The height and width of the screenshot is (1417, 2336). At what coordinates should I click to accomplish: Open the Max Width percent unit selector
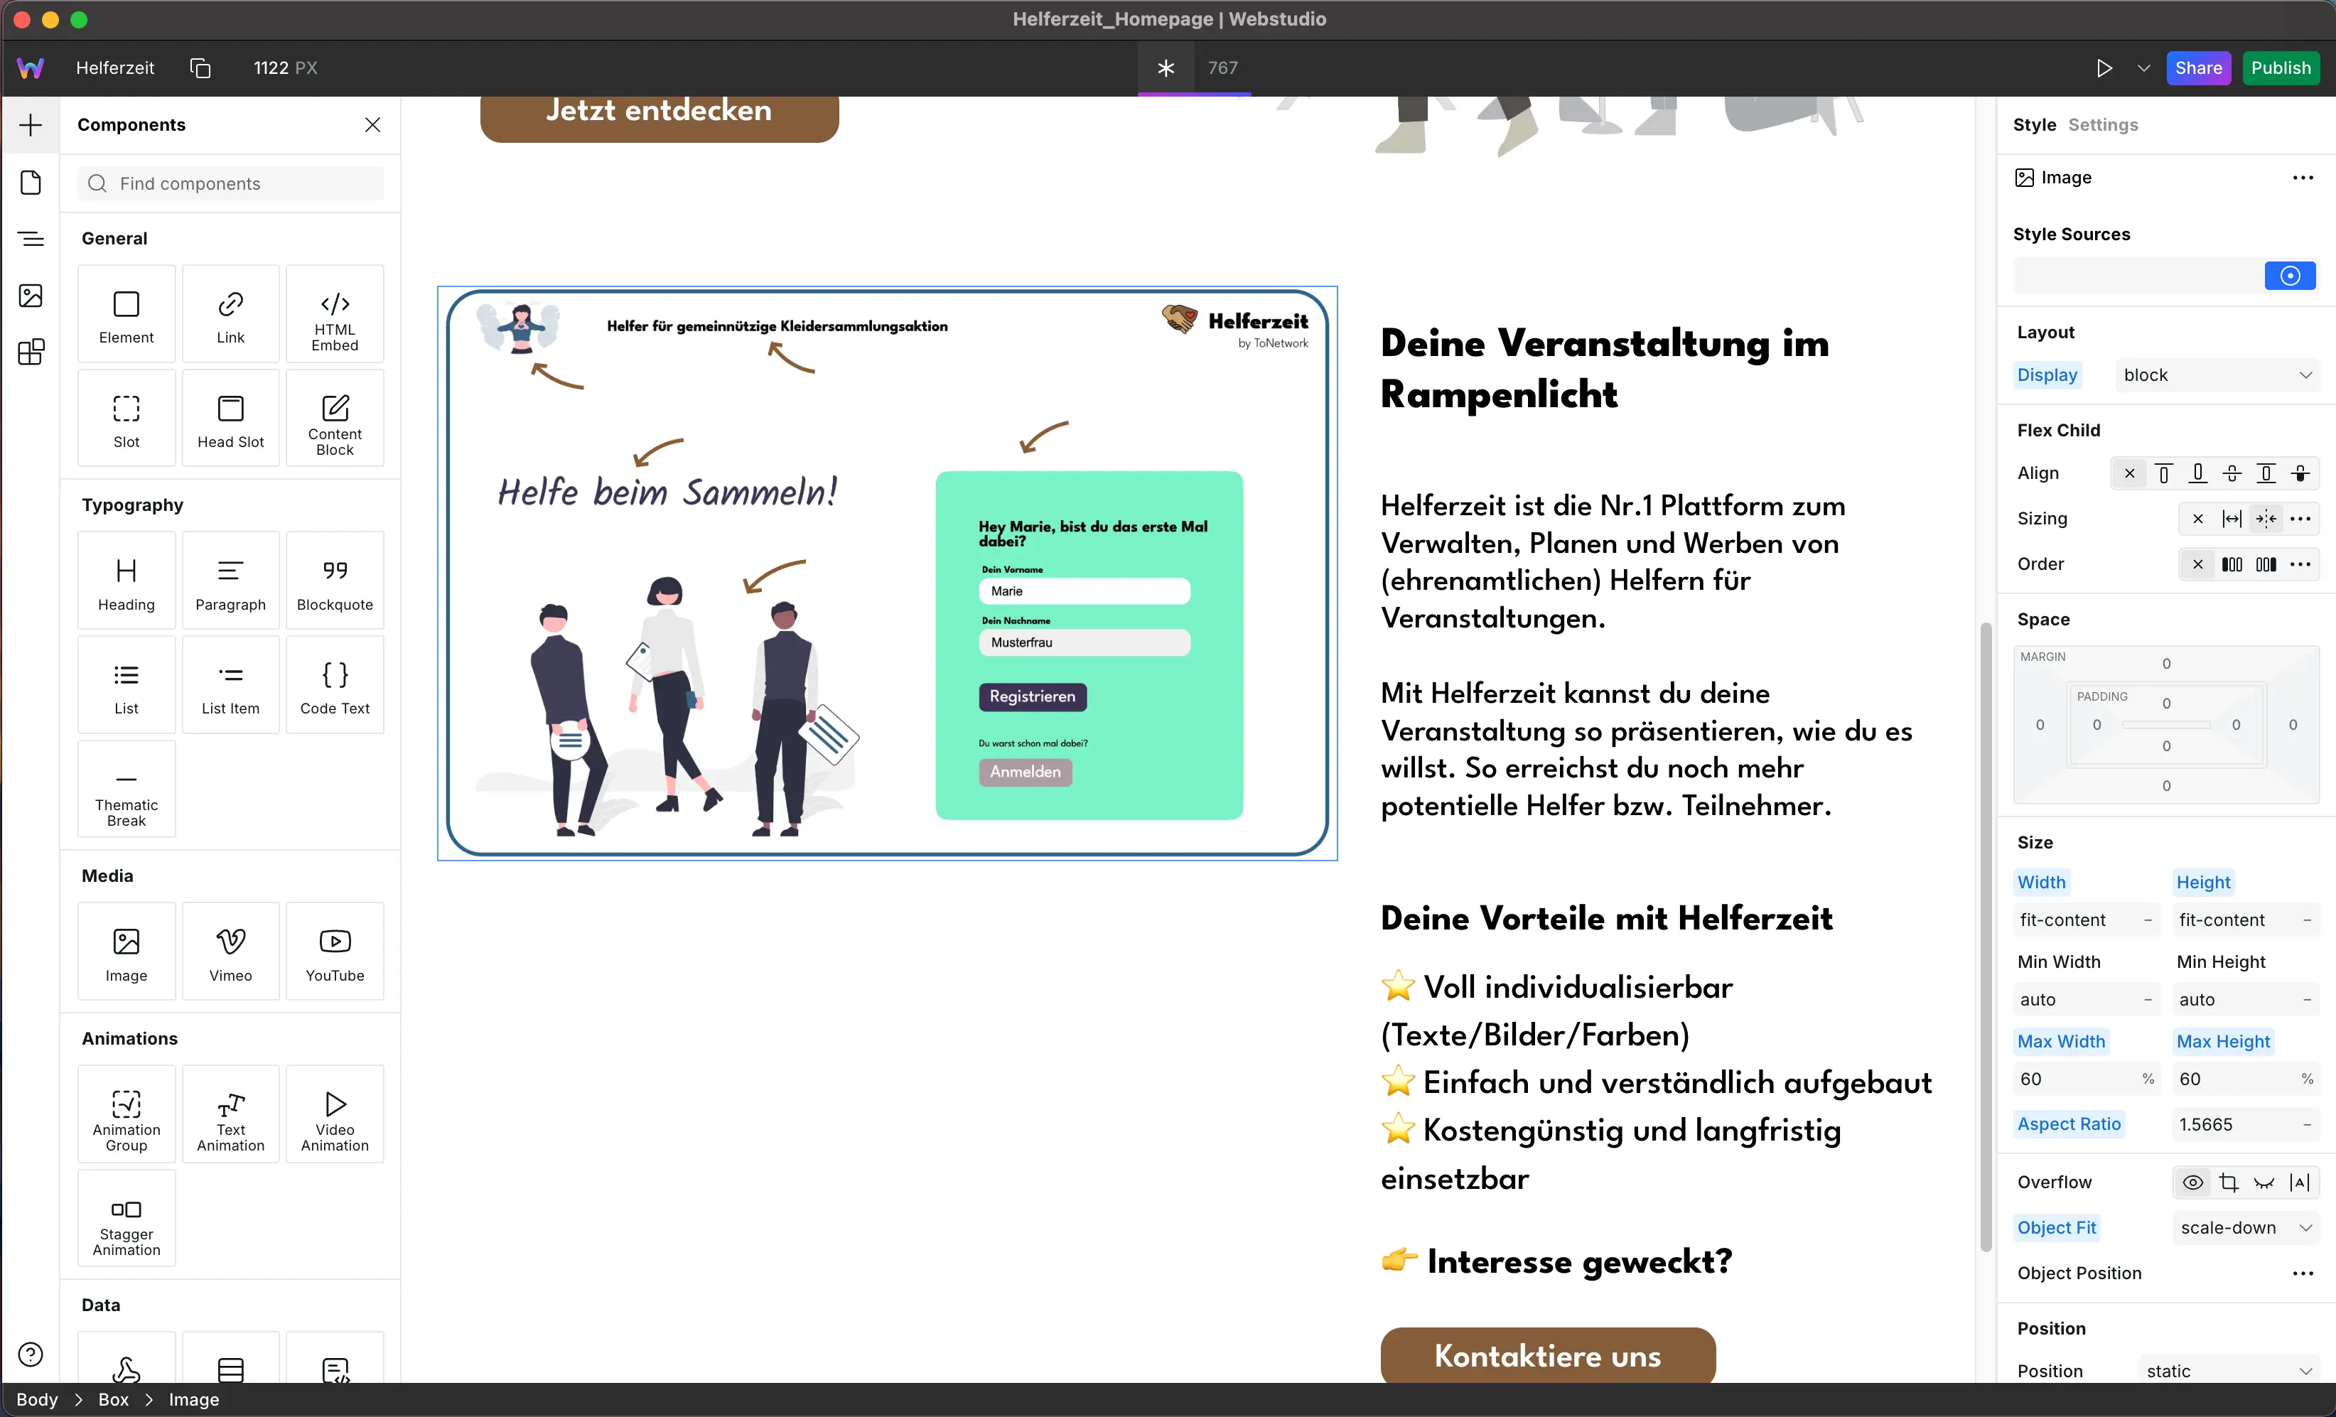point(2148,1079)
